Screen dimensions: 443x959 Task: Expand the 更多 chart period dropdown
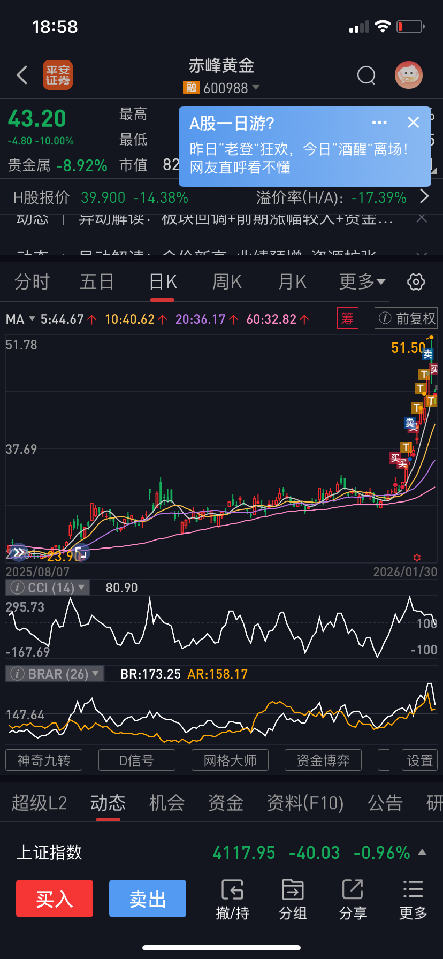tap(362, 281)
